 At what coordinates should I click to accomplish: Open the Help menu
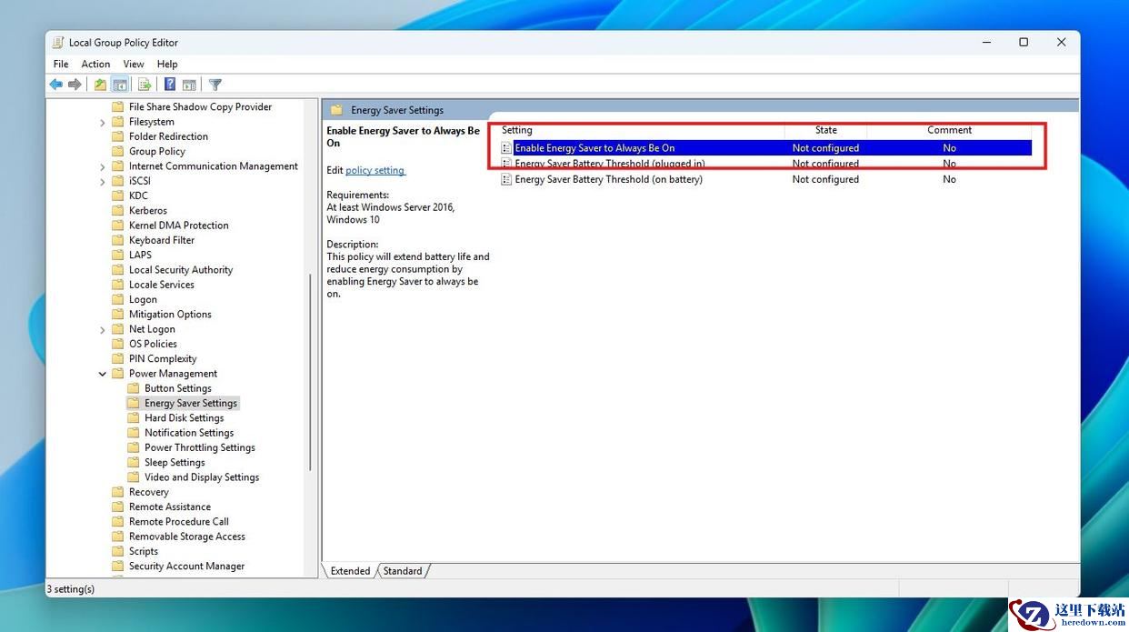tap(167, 64)
